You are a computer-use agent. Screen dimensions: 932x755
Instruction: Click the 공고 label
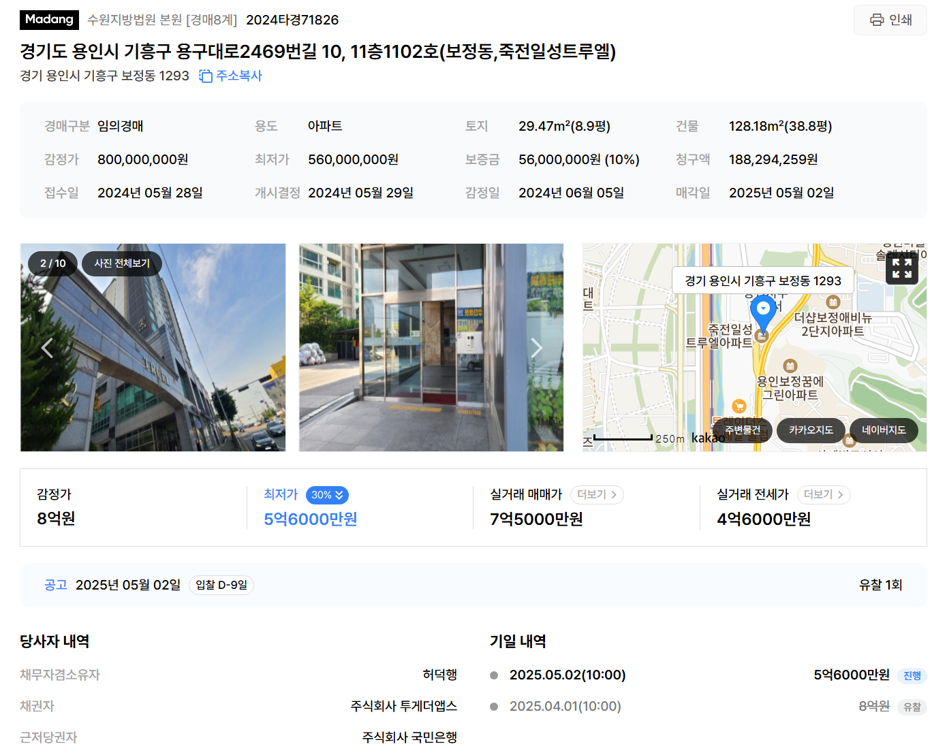[x=56, y=585]
